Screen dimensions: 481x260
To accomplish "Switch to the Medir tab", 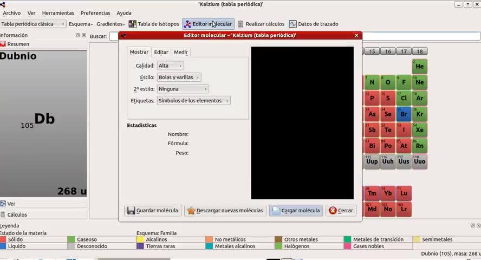I will [x=181, y=53].
